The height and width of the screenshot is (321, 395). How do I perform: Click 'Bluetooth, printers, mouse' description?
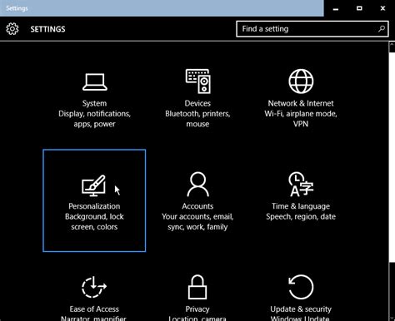[x=197, y=119]
